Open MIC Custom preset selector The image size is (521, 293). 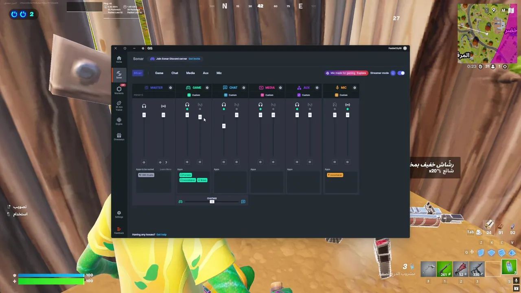tap(341, 95)
